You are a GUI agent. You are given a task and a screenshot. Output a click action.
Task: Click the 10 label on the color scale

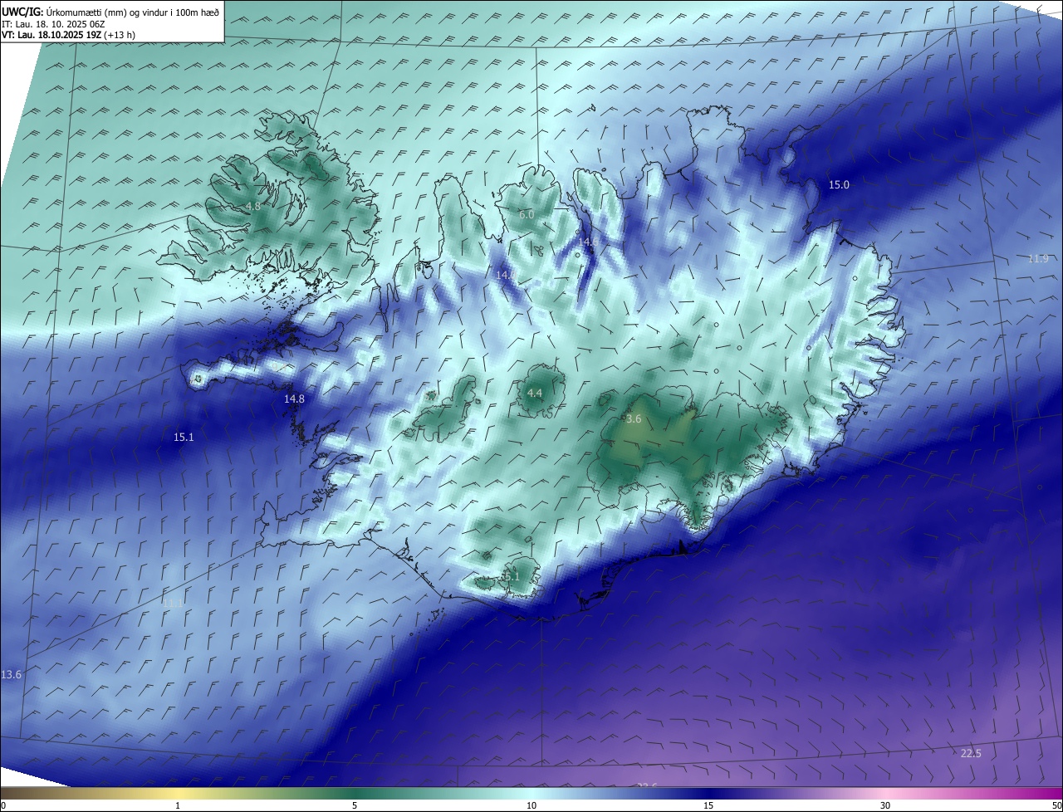(x=531, y=805)
